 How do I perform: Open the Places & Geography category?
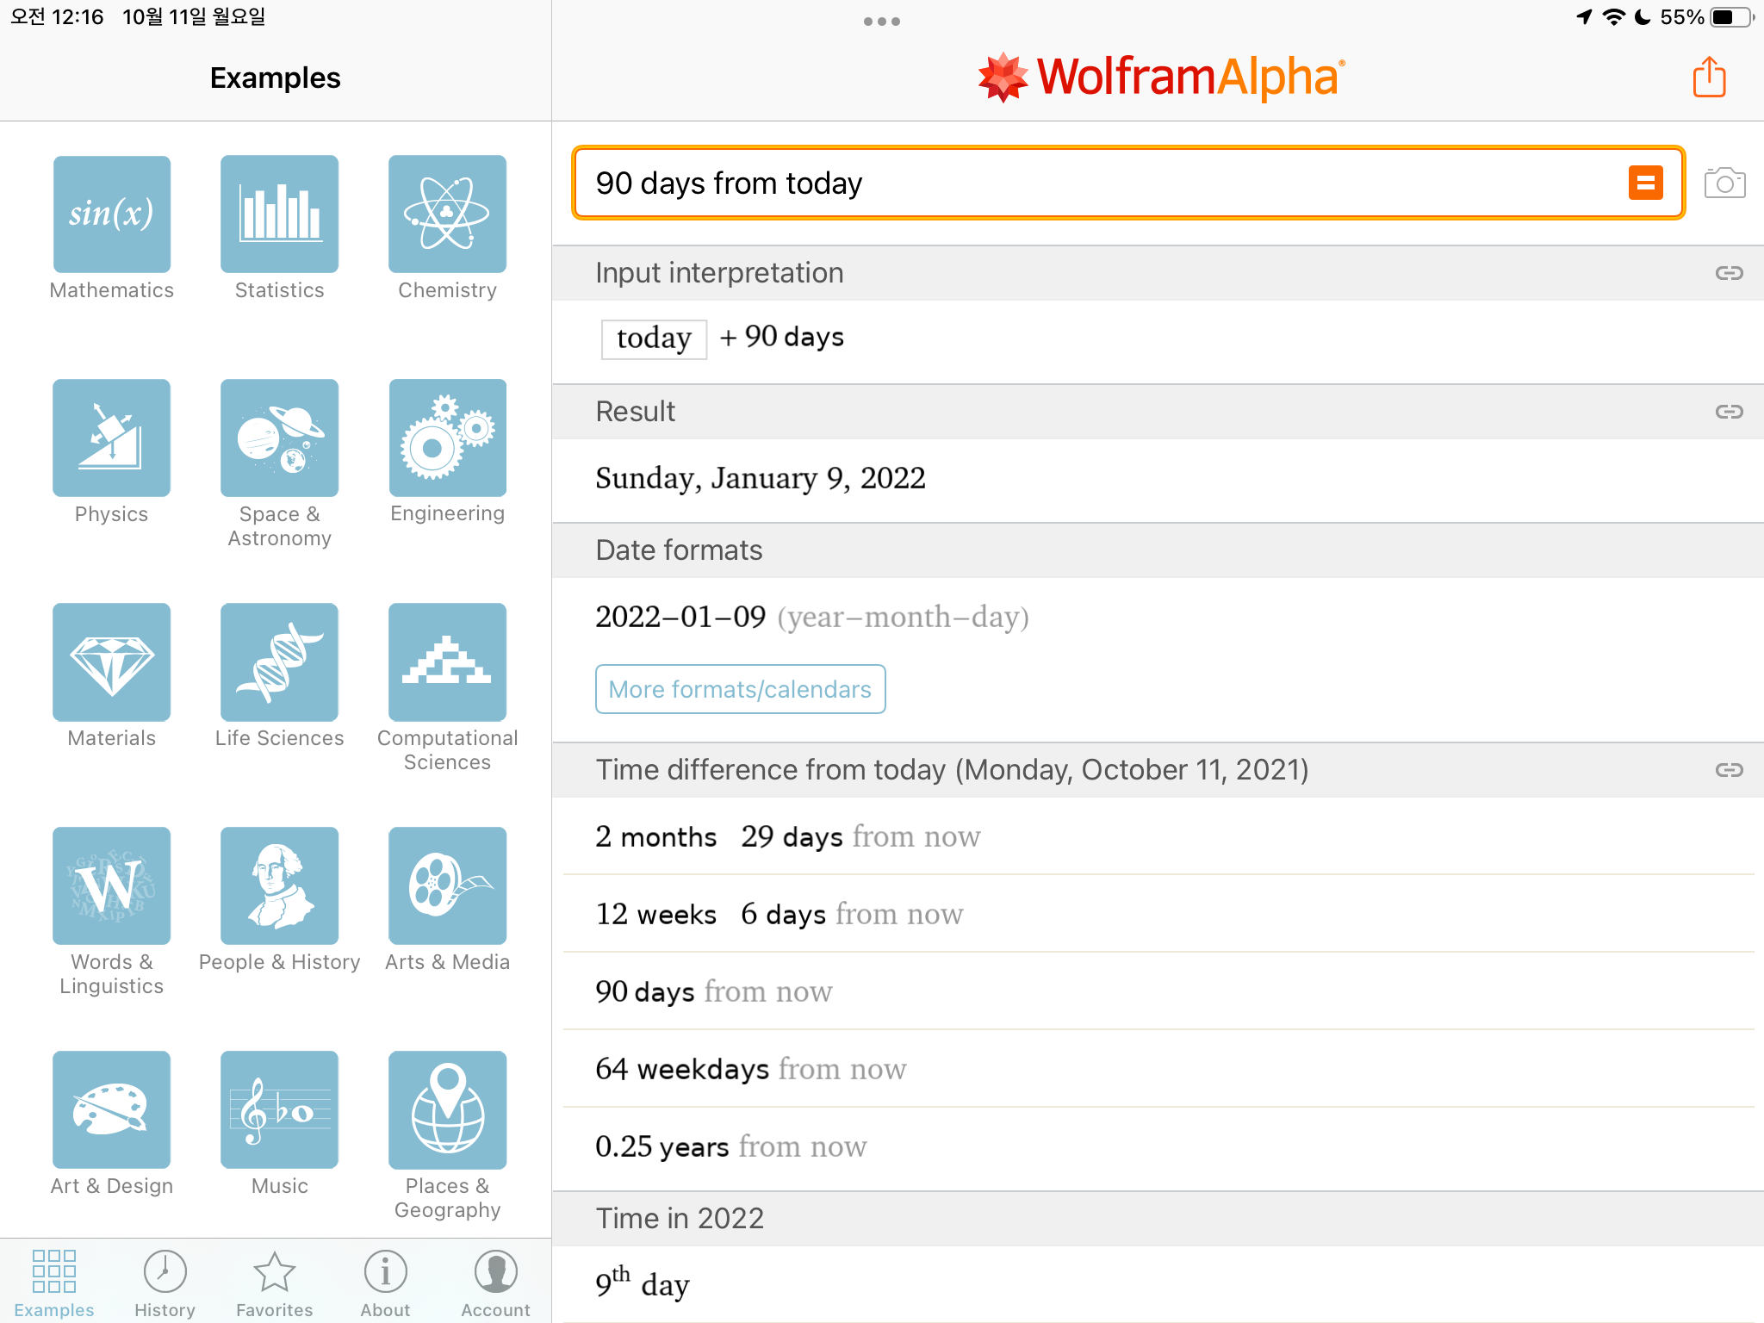[447, 1110]
